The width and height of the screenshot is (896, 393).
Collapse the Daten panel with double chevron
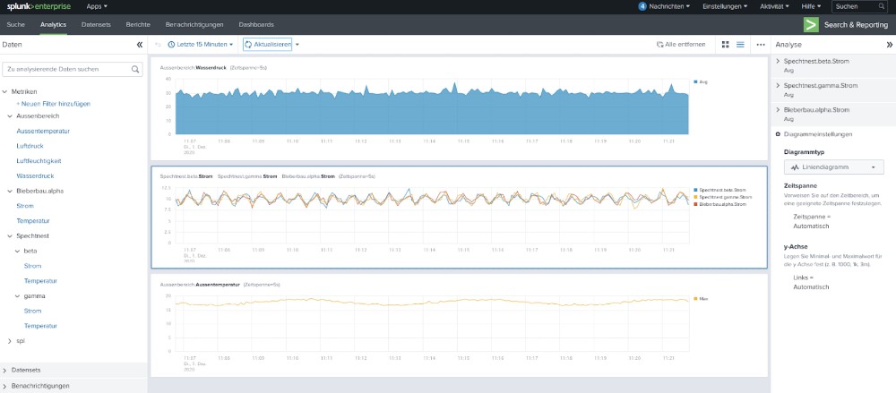[140, 45]
